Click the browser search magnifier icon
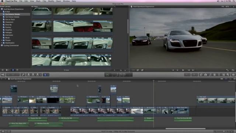This screenshot has width=236, height=133. pos(115,7)
